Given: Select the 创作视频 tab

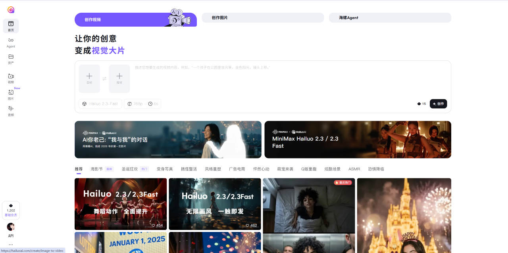Looking at the screenshot, I should coord(136,19).
